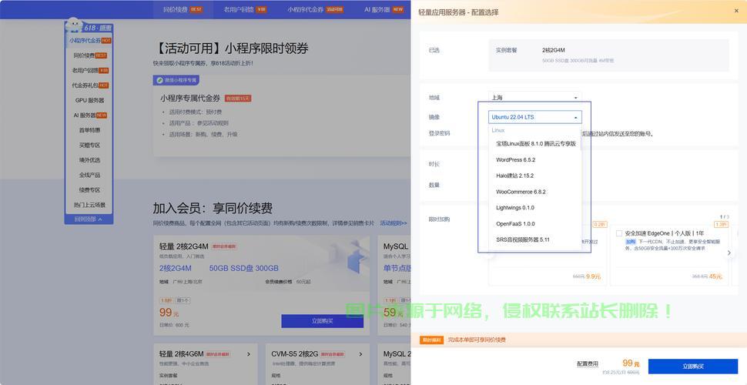
Task: Select AI 服务器 in the left sidebar
Action: click(89, 115)
